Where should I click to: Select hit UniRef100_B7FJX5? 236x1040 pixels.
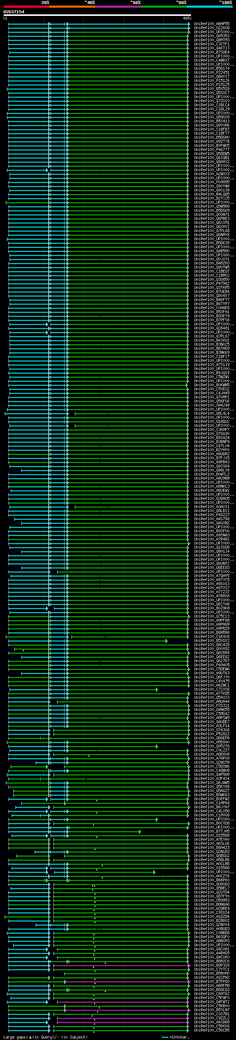pyautogui.click(x=212, y=458)
